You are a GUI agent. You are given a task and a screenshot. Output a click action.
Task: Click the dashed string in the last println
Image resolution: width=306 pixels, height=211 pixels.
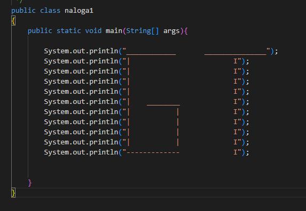pos(153,152)
